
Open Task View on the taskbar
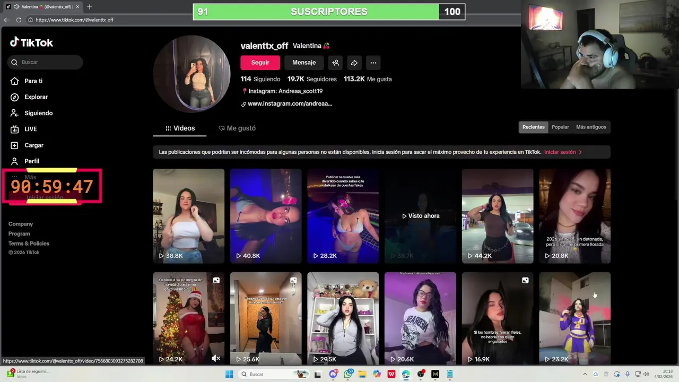pos(318,374)
